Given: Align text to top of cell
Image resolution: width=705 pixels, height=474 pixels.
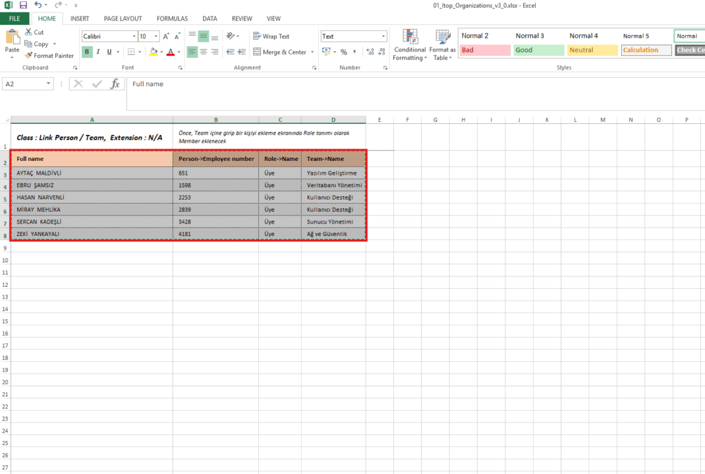Looking at the screenshot, I should point(192,36).
